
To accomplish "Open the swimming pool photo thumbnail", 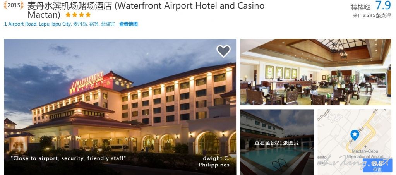I will tap(277, 142).
